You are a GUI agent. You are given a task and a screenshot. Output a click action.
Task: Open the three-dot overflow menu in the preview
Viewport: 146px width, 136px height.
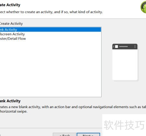(x=135, y=47)
